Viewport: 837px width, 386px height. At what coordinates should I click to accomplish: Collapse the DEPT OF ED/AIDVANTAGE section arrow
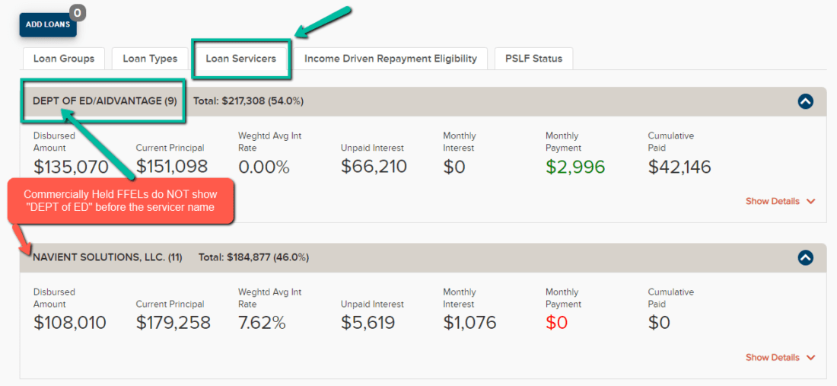pyautogui.click(x=806, y=101)
